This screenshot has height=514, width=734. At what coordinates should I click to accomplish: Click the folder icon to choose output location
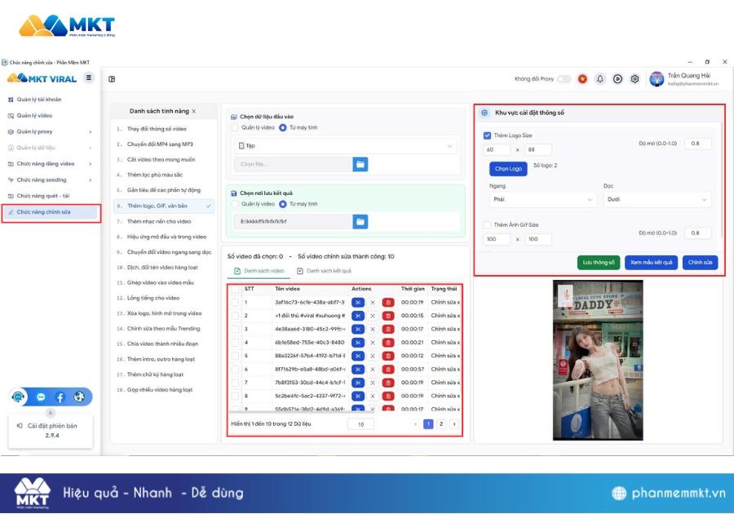click(x=358, y=220)
